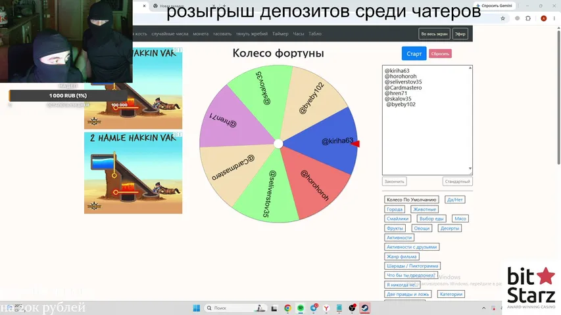The width and height of the screenshot is (561, 315).
Task: Open the случайные числа menu item
Action: click(170, 33)
